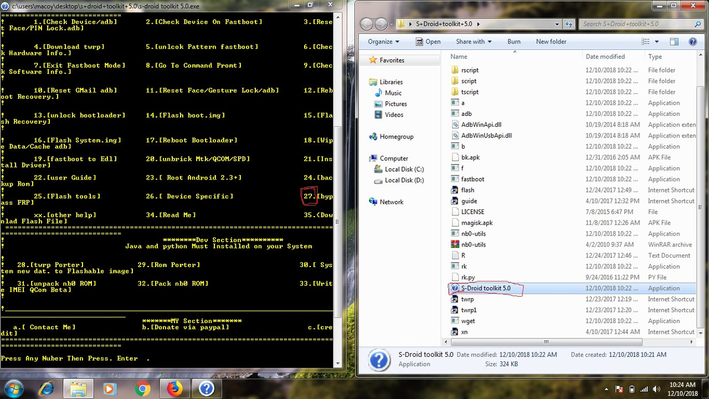The height and width of the screenshot is (399, 709).
Task: Click the R text document name
Action: click(463, 255)
